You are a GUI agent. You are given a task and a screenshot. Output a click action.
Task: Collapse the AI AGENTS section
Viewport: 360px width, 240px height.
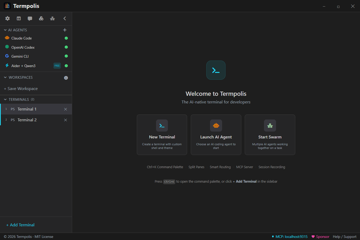5,30
